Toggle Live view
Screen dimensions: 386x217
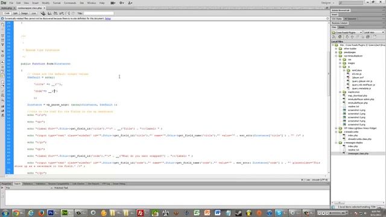(34, 13)
